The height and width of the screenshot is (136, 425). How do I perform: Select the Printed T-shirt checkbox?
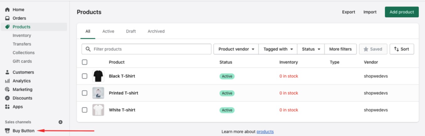[84, 93]
